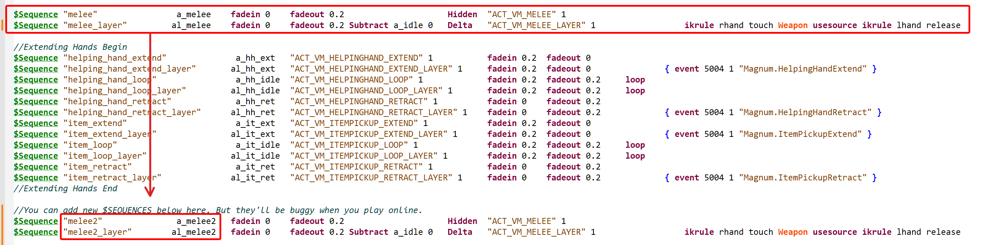Click the $Sequence keyword before "helping_hand_extend"
Screen dimensions: 990x245
click(36, 58)
